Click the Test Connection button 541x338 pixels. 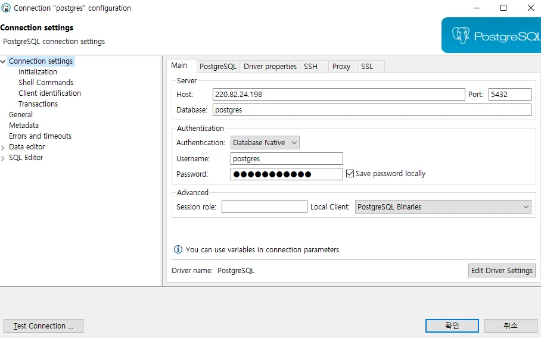click(43, 326)
